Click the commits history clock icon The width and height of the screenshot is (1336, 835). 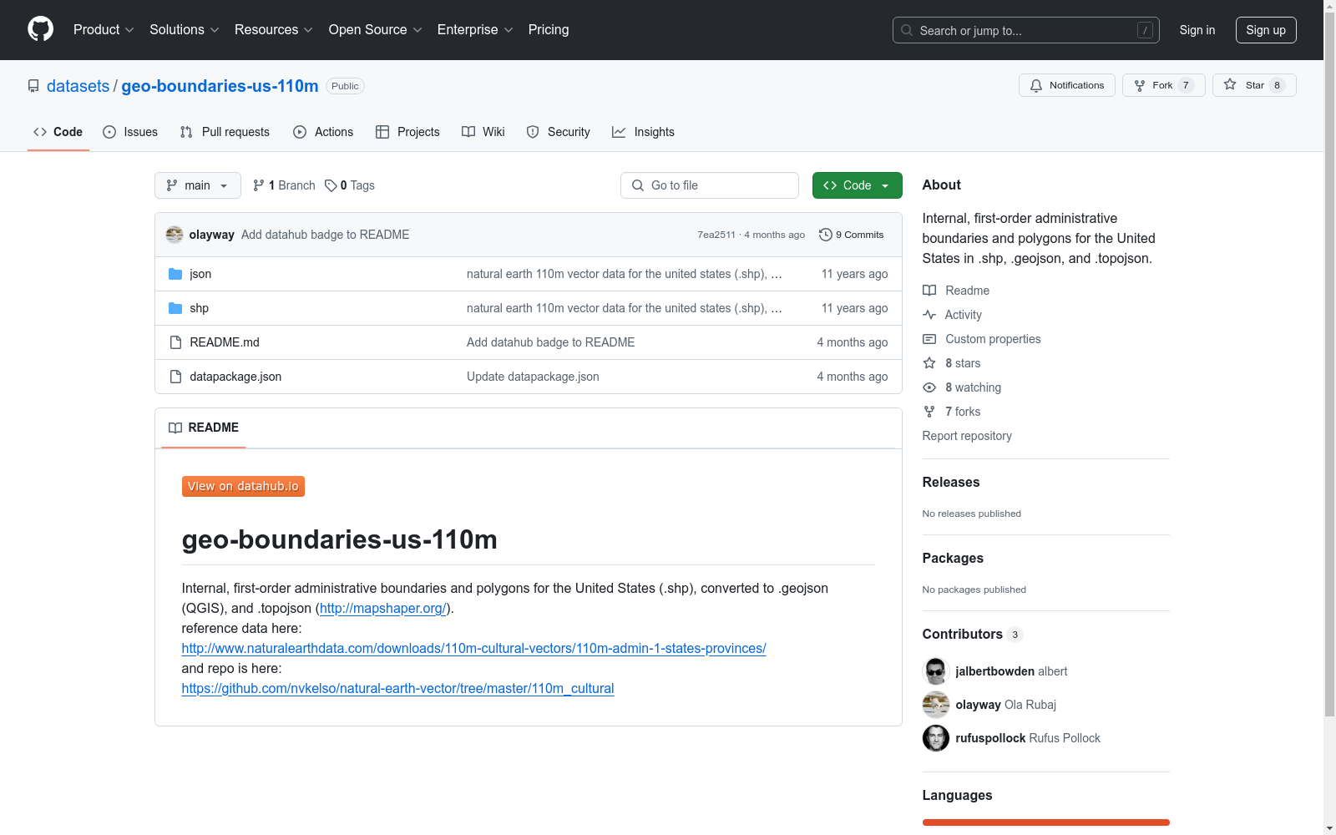point(826,235)
